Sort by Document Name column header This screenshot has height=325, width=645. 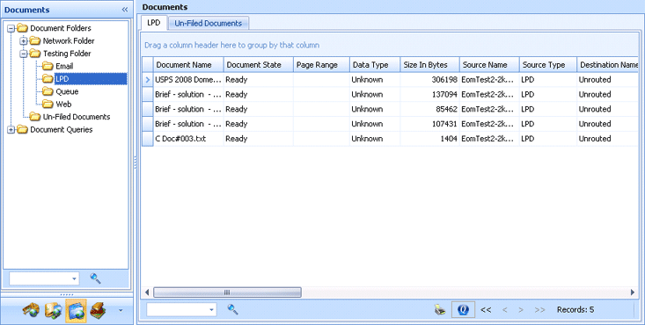[x=189, y=65]
